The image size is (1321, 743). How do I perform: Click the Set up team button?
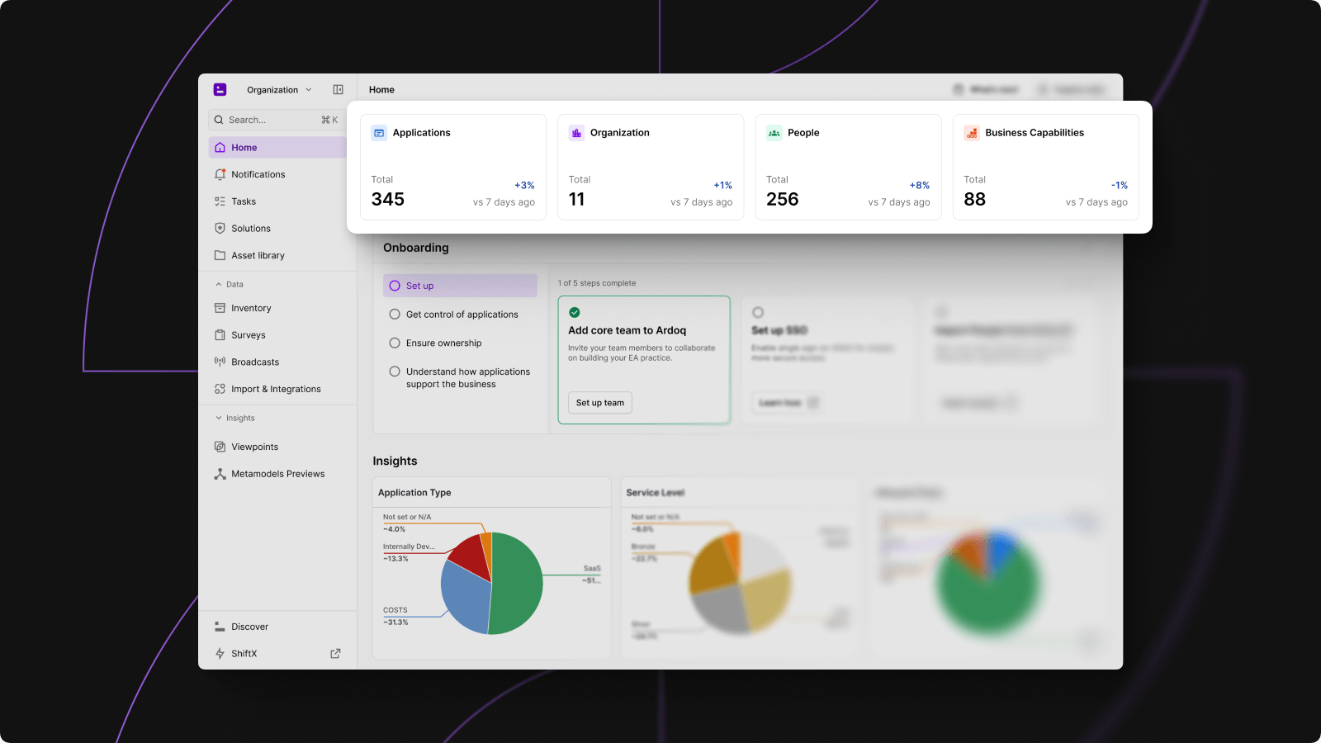tap(600, 403)
